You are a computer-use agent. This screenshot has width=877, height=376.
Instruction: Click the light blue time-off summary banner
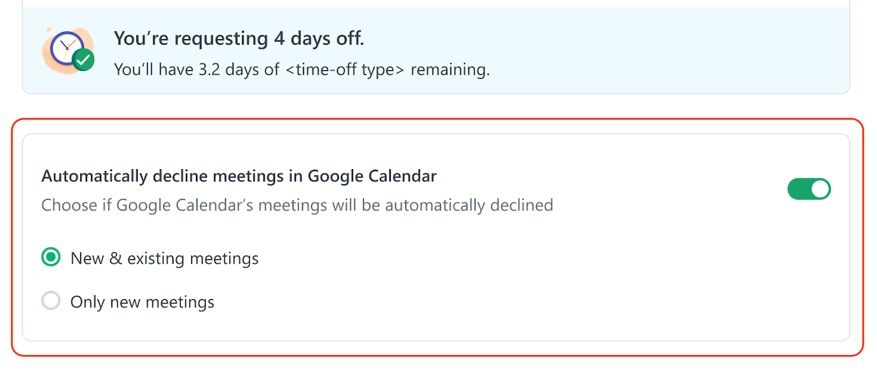pos(641,51)
